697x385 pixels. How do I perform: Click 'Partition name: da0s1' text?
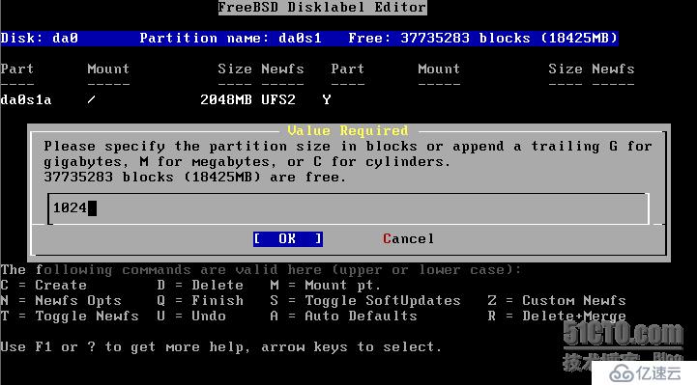pyautogui.click(x=230, y=39)
